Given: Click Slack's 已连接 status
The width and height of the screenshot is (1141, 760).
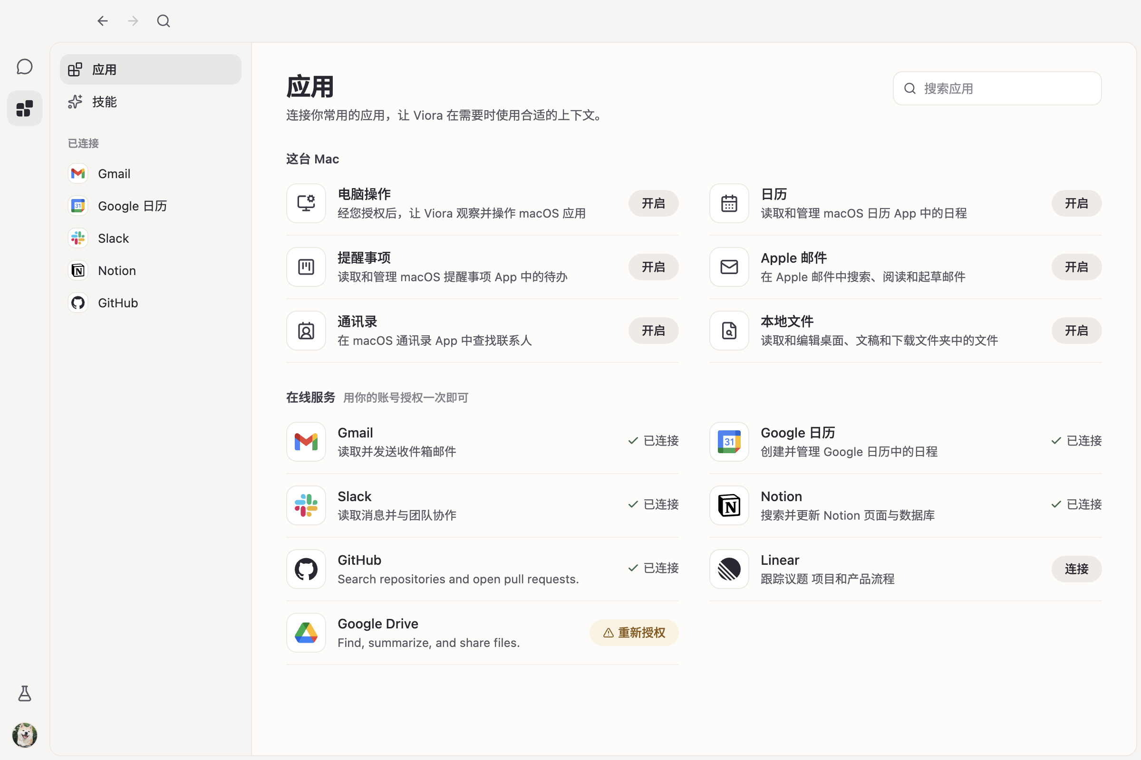Looking at the screenshot, I should tap(653, 504).
